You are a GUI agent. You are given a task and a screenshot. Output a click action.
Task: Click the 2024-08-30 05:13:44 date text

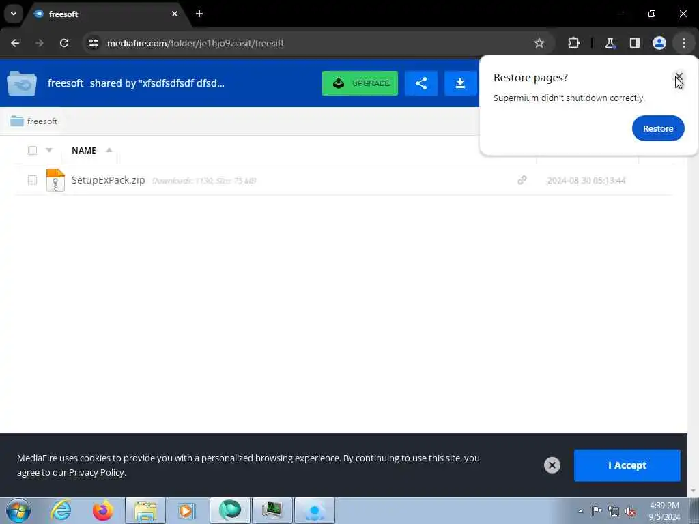(586, 180)
